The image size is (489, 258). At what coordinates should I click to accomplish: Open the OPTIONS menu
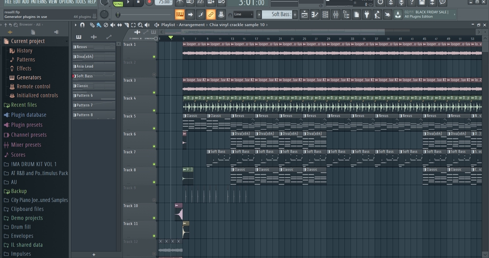click(66, 2)
